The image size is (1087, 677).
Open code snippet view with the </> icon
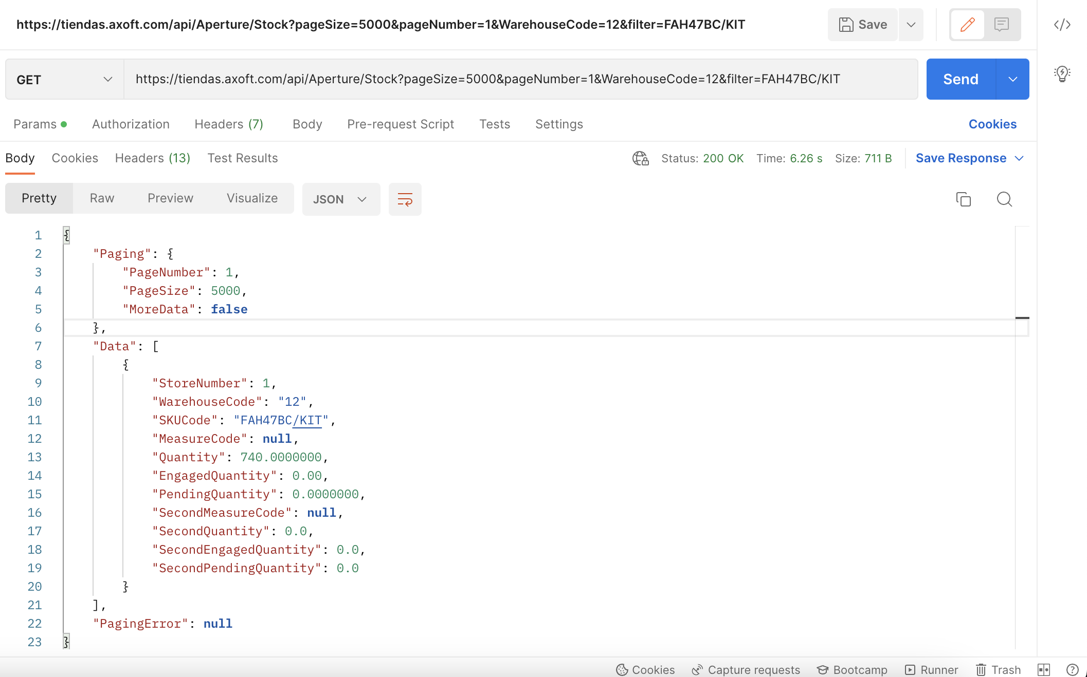pyautogui.click(x=1061, y=24)
